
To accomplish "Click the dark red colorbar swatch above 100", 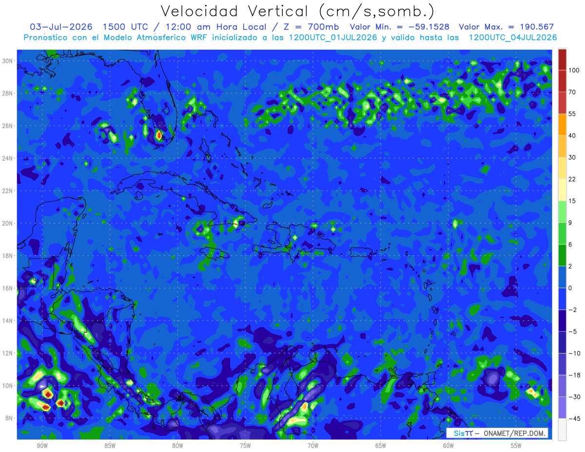I will (x=562, y=59).
